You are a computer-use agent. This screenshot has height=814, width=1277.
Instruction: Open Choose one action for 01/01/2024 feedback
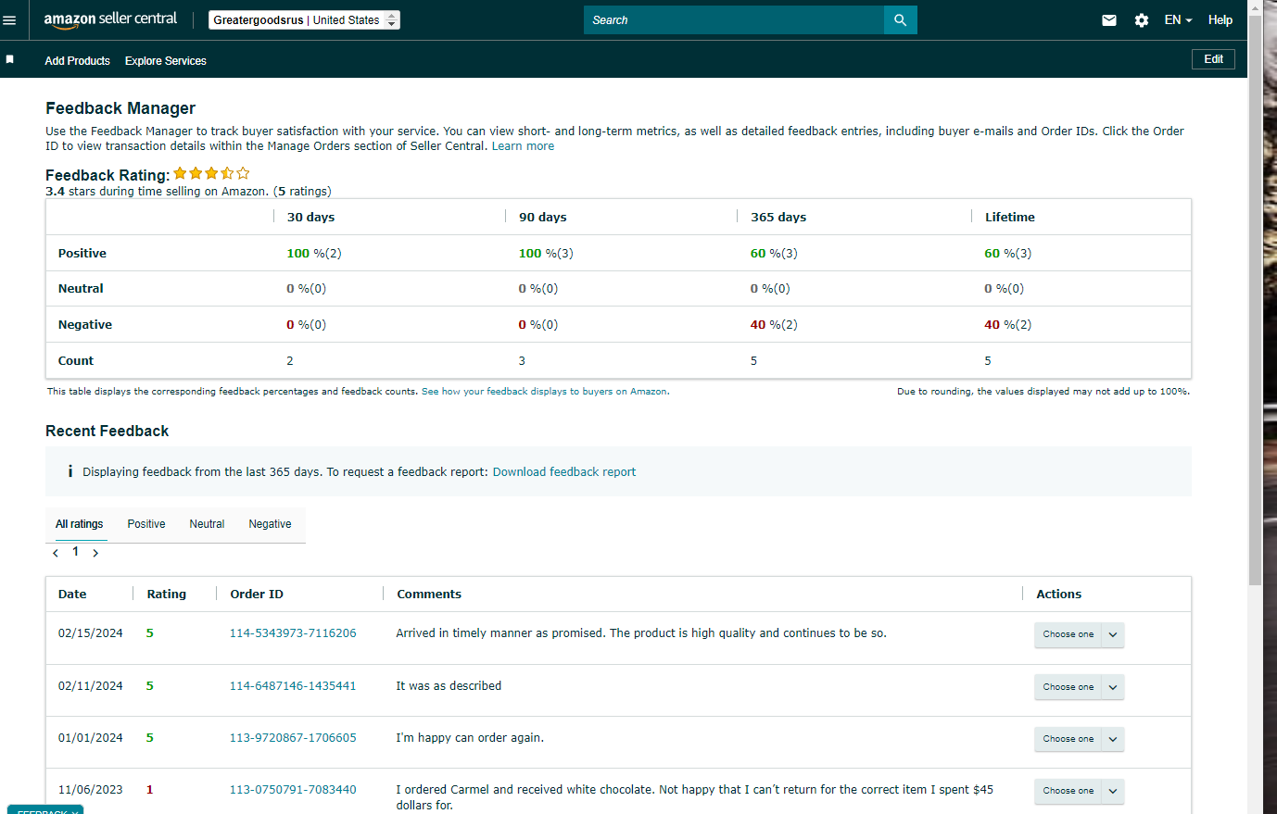1079,739
